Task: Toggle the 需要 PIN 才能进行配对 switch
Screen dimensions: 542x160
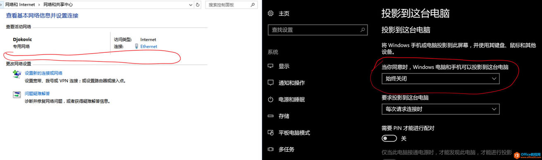Action: coord(390,139)
